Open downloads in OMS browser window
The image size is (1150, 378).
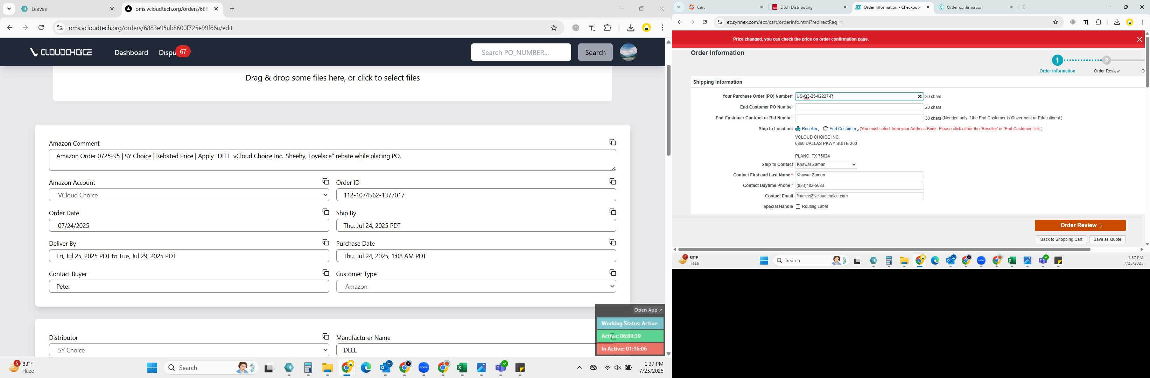click(x=630, y=28)
